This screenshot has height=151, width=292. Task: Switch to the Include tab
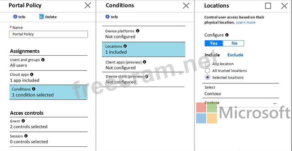coord(212,55)
